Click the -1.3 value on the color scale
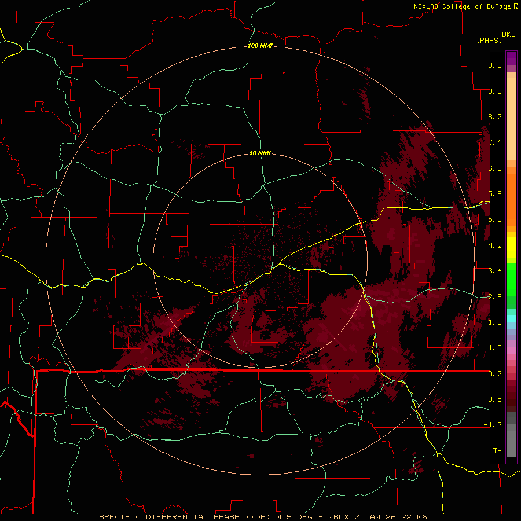The image size is (521, 521). pyautogui.click(x=493, y=425)
